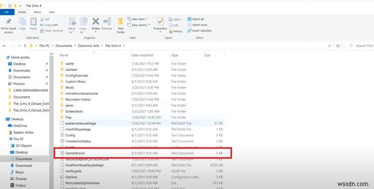Click the Paste ribbon icon
The width and height of the screenshot is (374, 189).
pos(33,24)
